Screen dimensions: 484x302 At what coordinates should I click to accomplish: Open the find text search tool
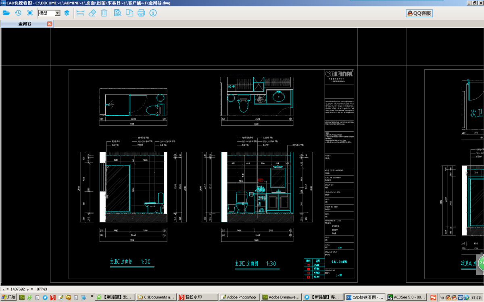pos(117,13)
